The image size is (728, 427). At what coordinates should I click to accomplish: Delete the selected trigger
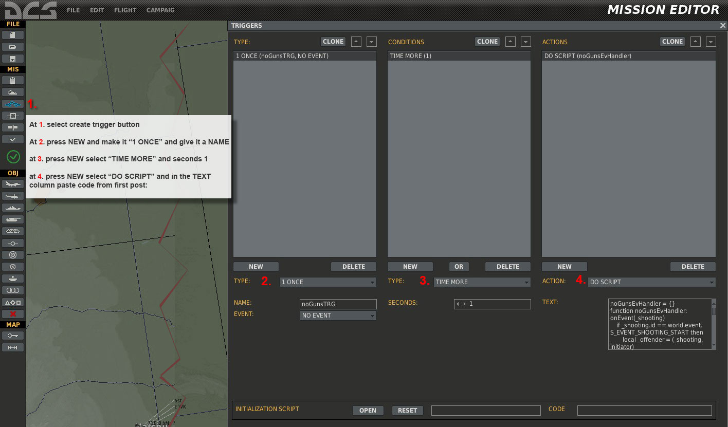[354, 267]
